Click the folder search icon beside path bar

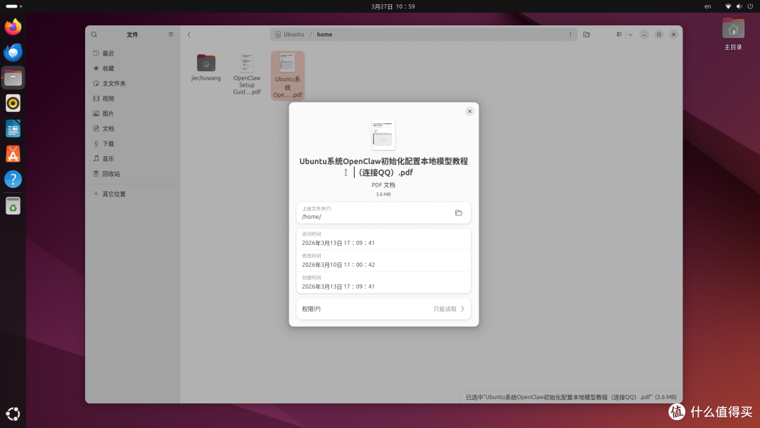[586, 34]
